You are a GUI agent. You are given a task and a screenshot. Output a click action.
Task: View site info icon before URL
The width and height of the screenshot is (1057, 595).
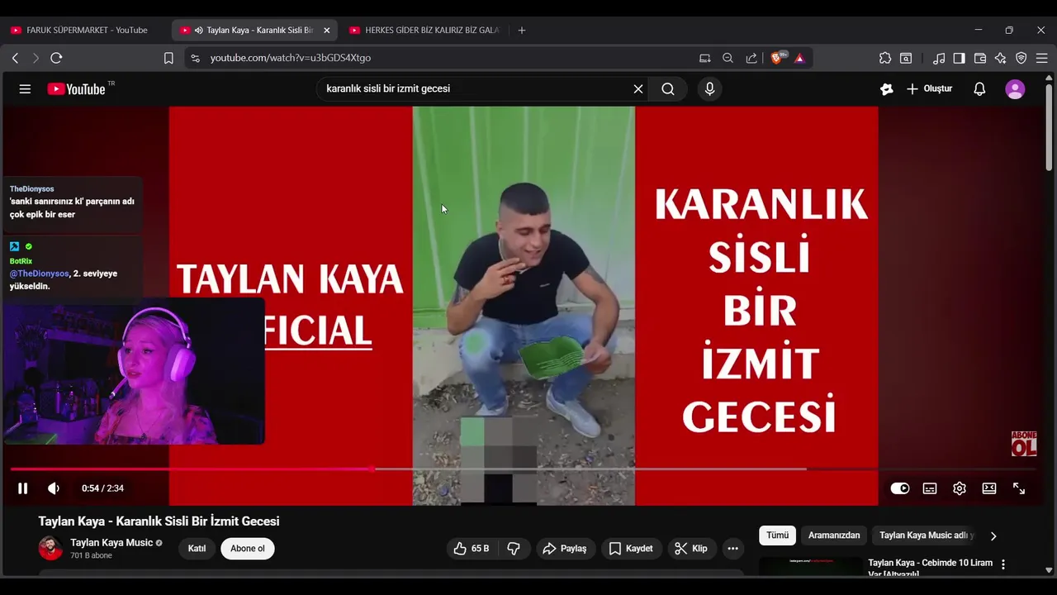point(195,58)
